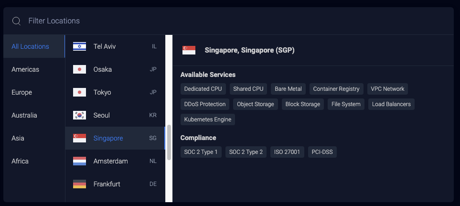Click the Germany flag beside Frankfurt
The image size is (460, 206).
point(79,184)
